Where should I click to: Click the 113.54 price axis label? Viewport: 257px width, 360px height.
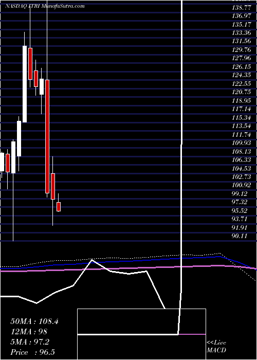[242, 127]
